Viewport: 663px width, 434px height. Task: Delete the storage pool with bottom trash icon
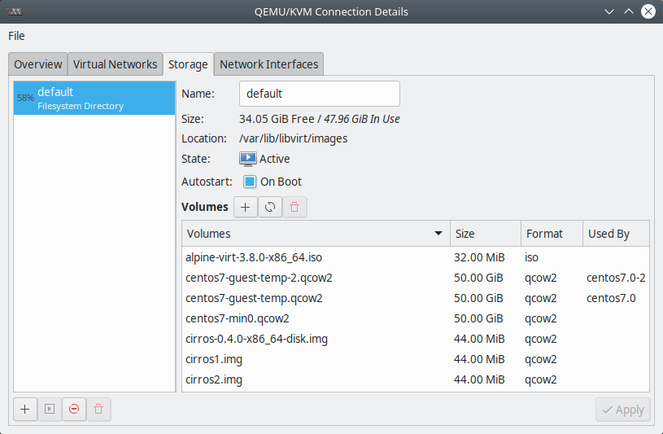coord(98,409)
